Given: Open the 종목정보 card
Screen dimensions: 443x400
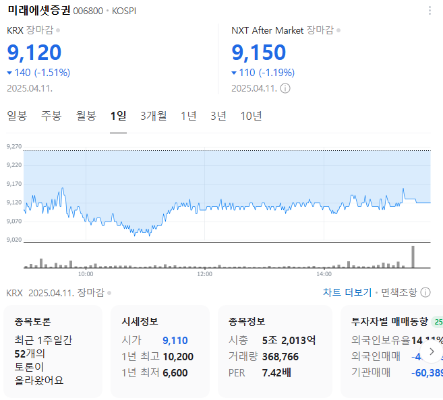Looking at the screenshot, I should tap(275, 352).
